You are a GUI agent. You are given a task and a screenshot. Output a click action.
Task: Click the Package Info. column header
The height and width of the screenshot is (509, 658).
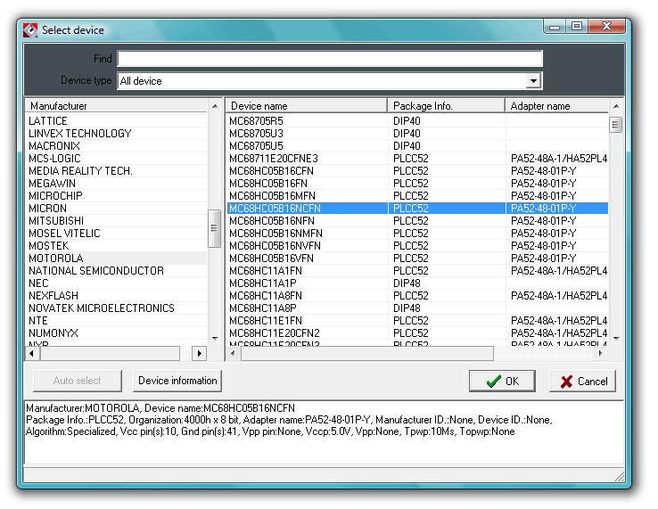(x=446, y=106)
